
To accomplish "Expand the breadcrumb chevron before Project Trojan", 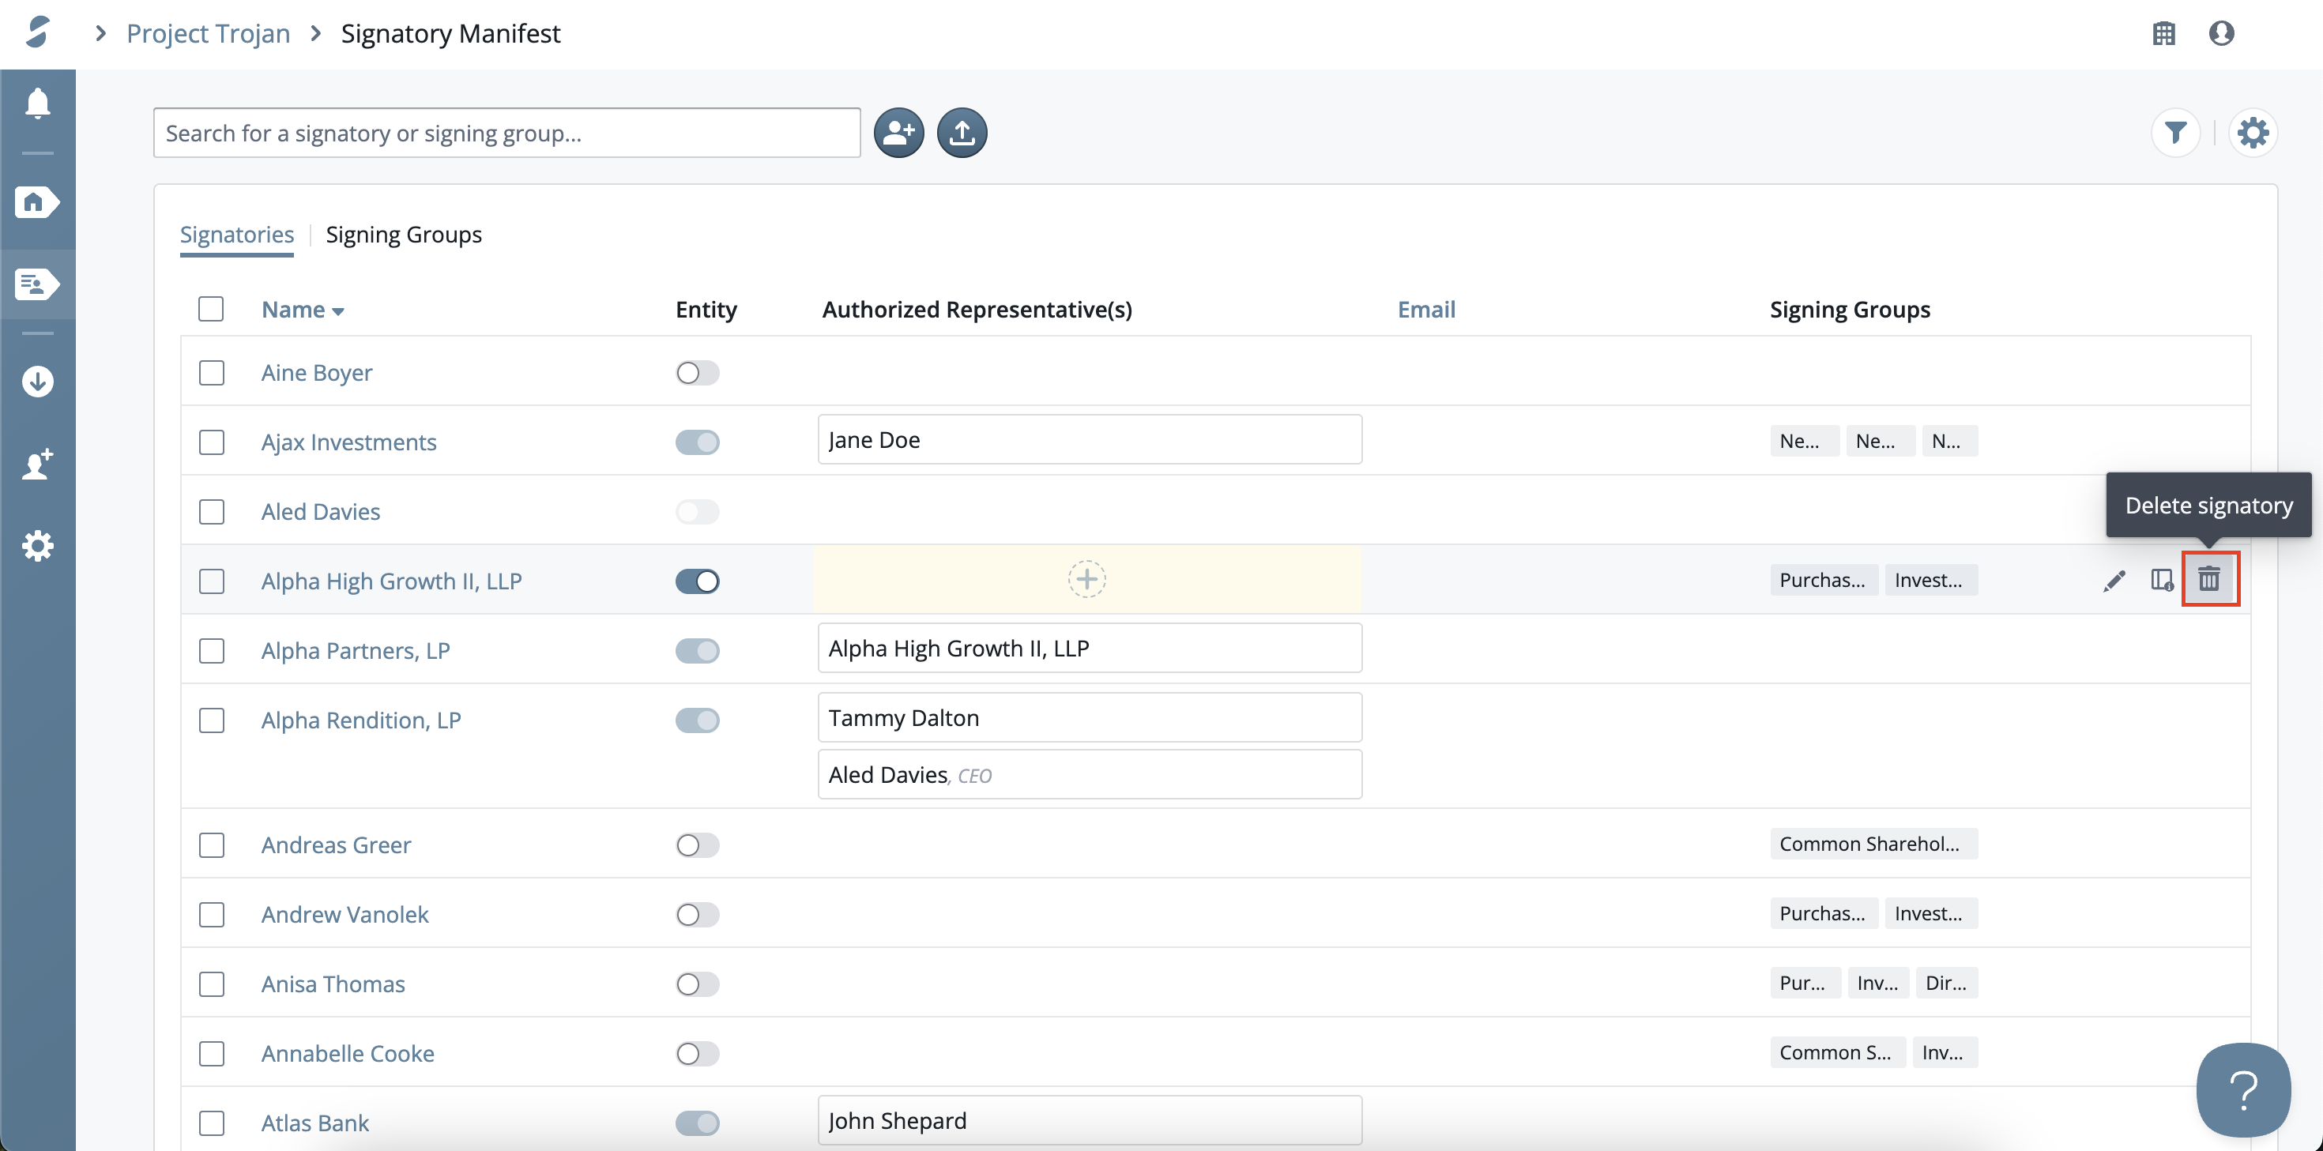I will click(101, 33).
